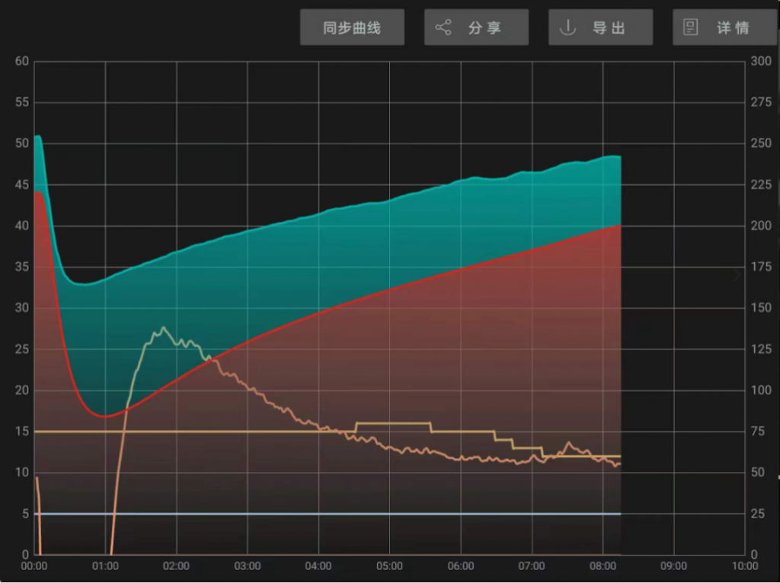The width and height of the screenshot is (780, 583).
Task: Click the 同步曲线 button
Action: pyautogui.click(x=352, y=27)
